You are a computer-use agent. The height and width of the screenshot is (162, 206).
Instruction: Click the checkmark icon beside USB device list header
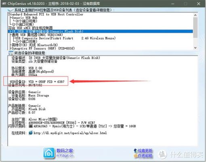click(x=11, y=10)
